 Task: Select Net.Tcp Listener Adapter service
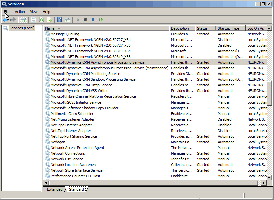[156, 131]
